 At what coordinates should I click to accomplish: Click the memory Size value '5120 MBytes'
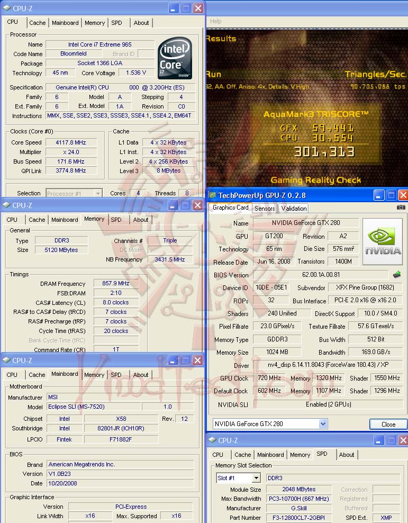[x=61, y=250]
